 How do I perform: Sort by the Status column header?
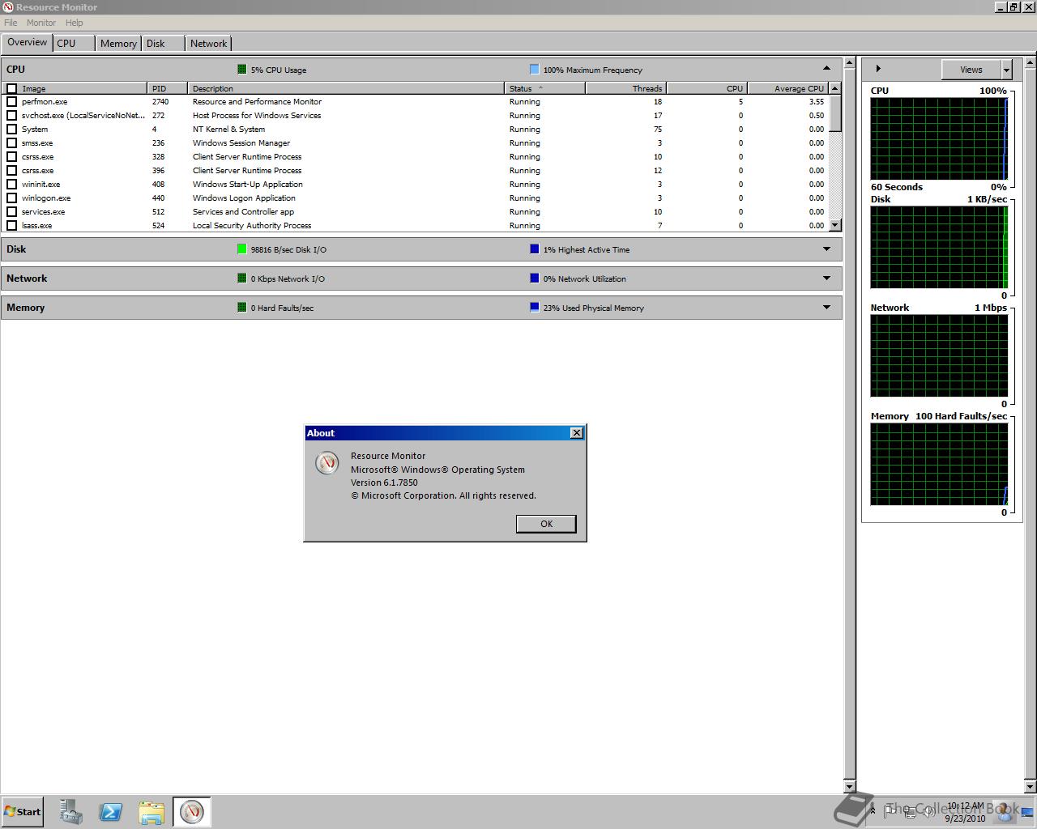(x=544, y=88)
